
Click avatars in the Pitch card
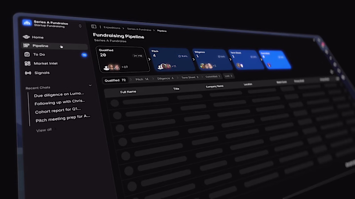click(x=164, y=67)
